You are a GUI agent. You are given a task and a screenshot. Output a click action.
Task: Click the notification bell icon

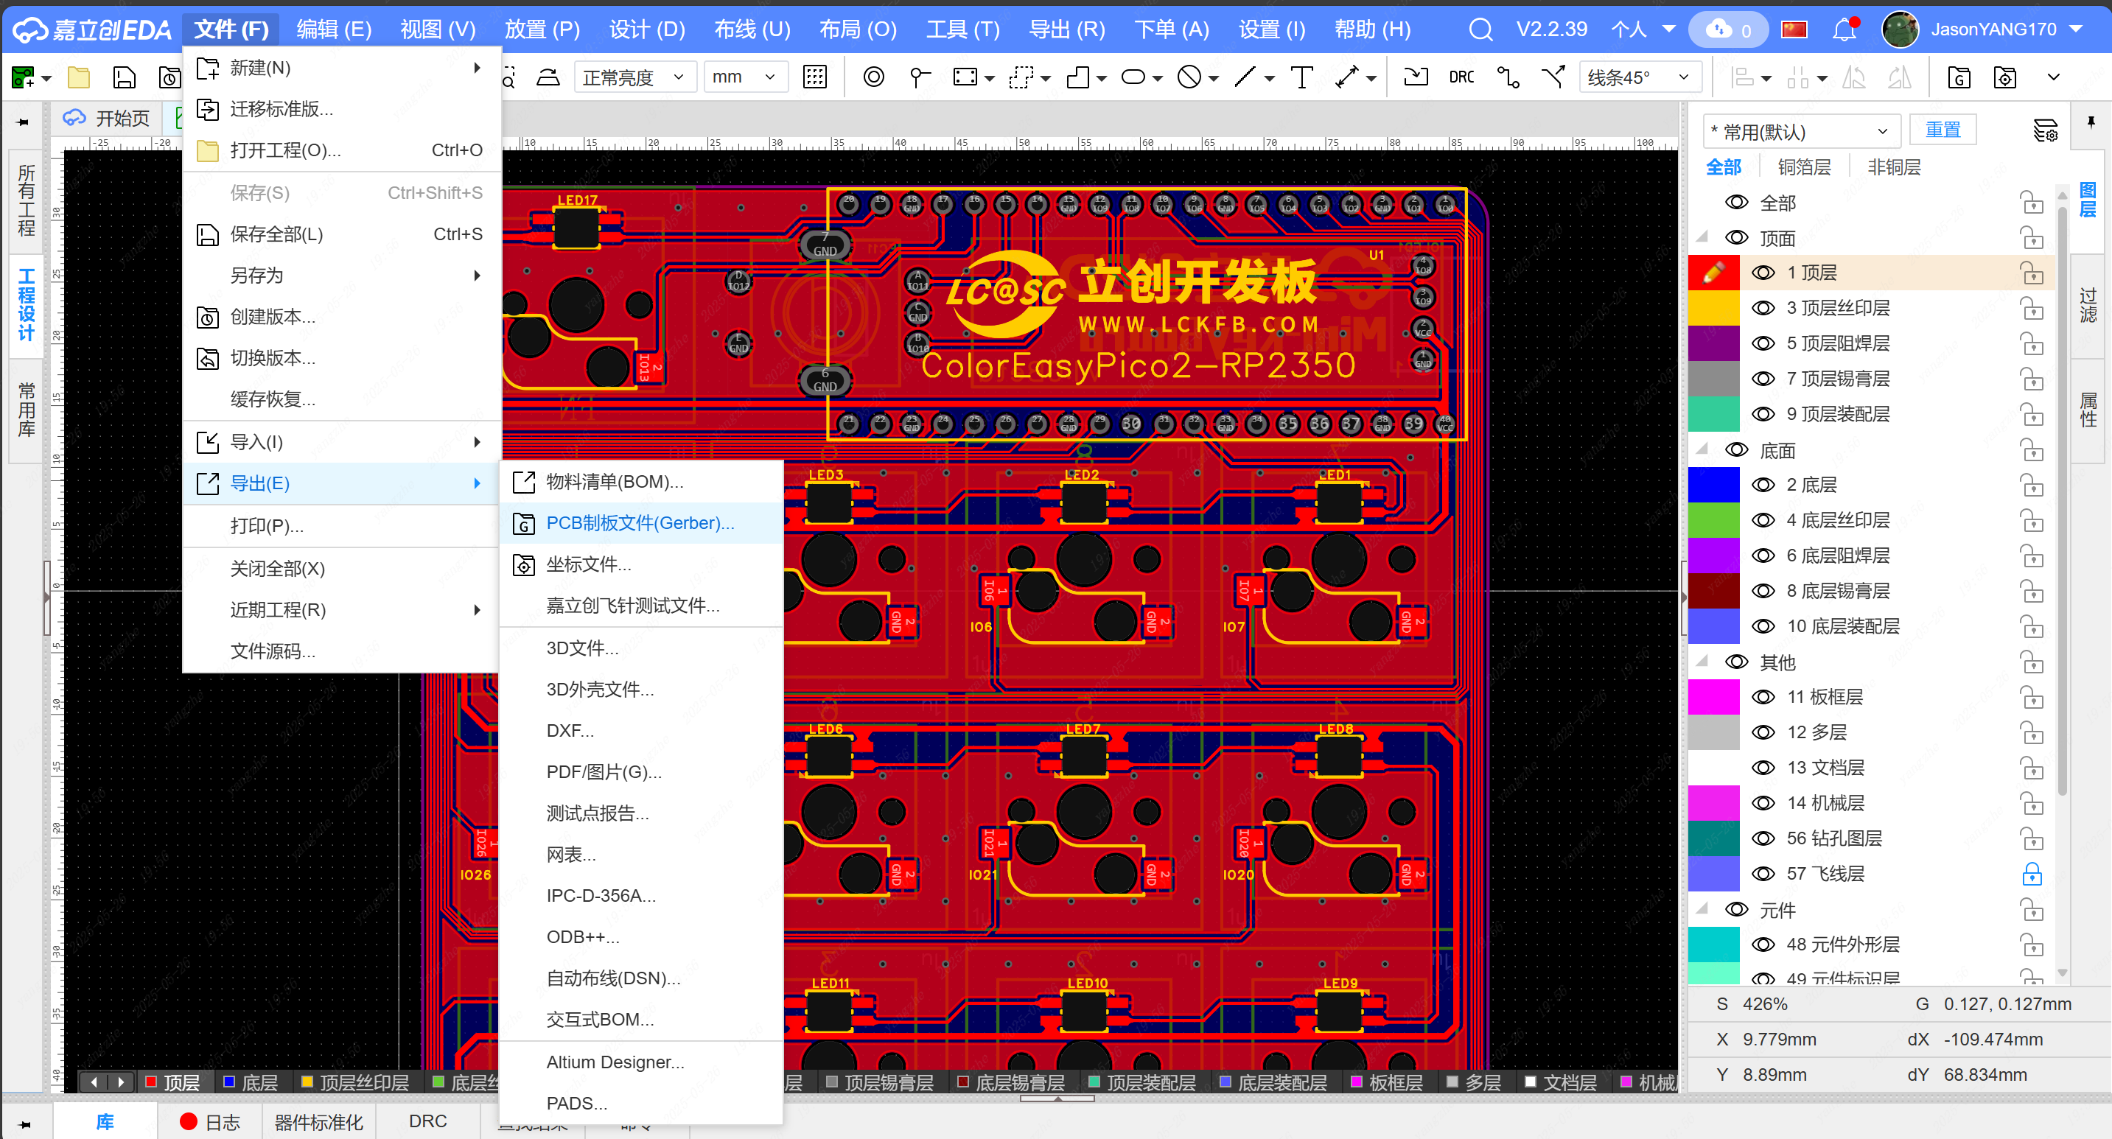[1844, 29]
